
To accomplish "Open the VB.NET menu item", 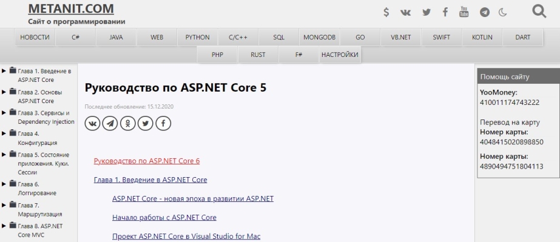I will pyautogui.click(x=400, y=37).
